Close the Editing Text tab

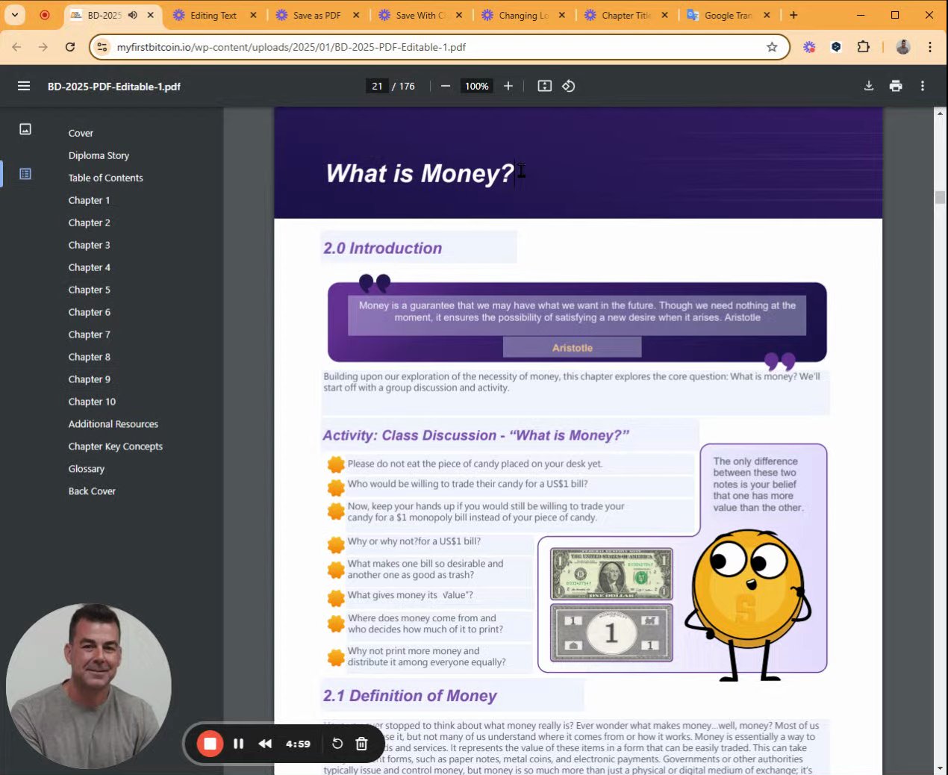253,15
